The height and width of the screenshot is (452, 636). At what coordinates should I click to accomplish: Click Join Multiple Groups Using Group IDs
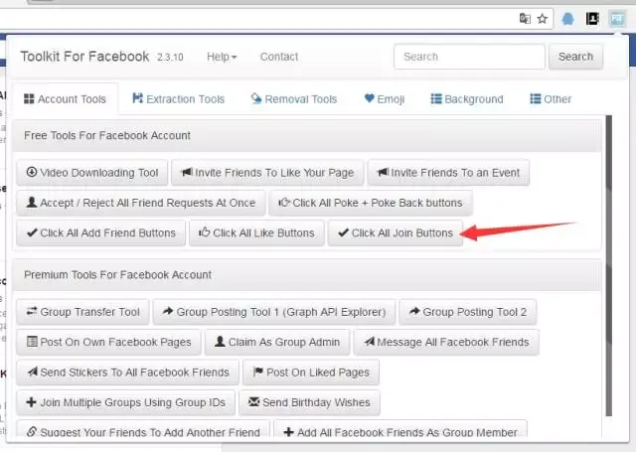(x=126, y=402)
